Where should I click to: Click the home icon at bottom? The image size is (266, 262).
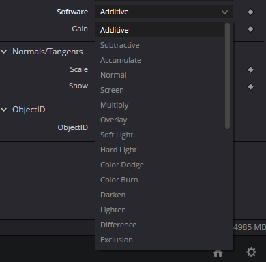click(218, 253)
